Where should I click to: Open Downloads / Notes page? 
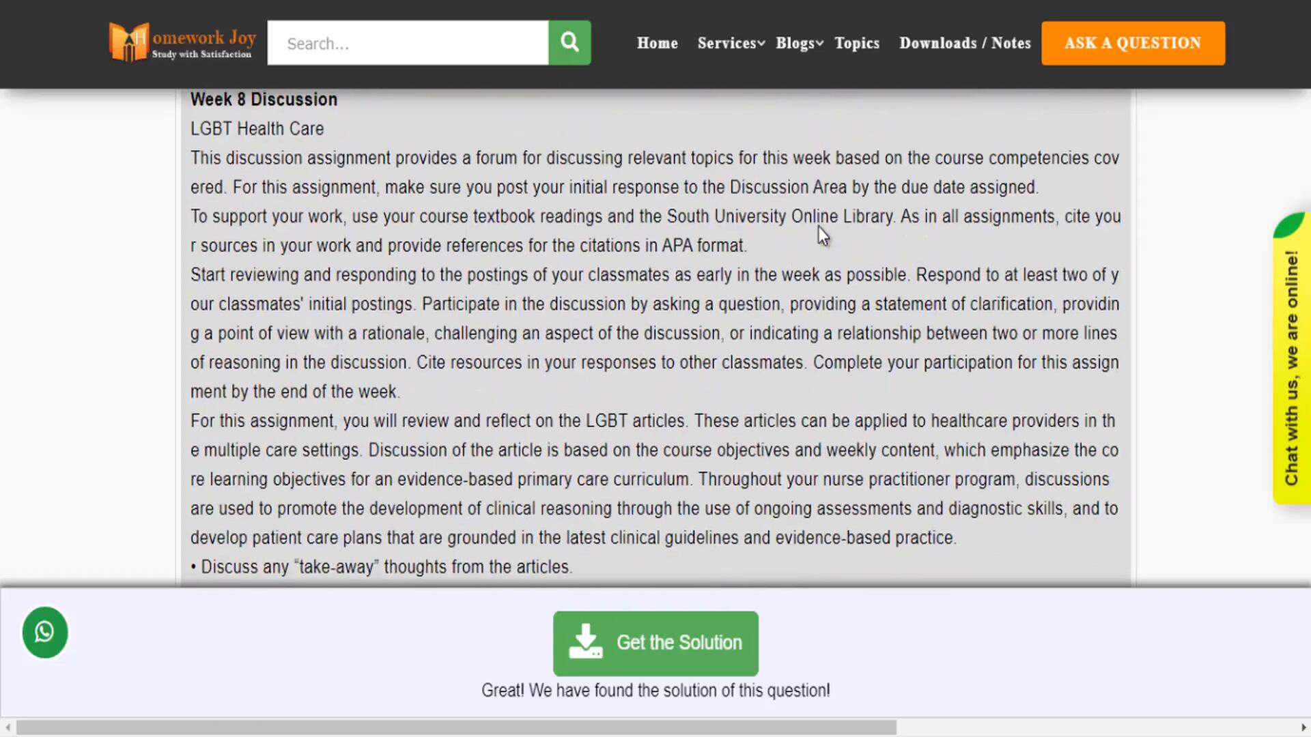[965, 43]
